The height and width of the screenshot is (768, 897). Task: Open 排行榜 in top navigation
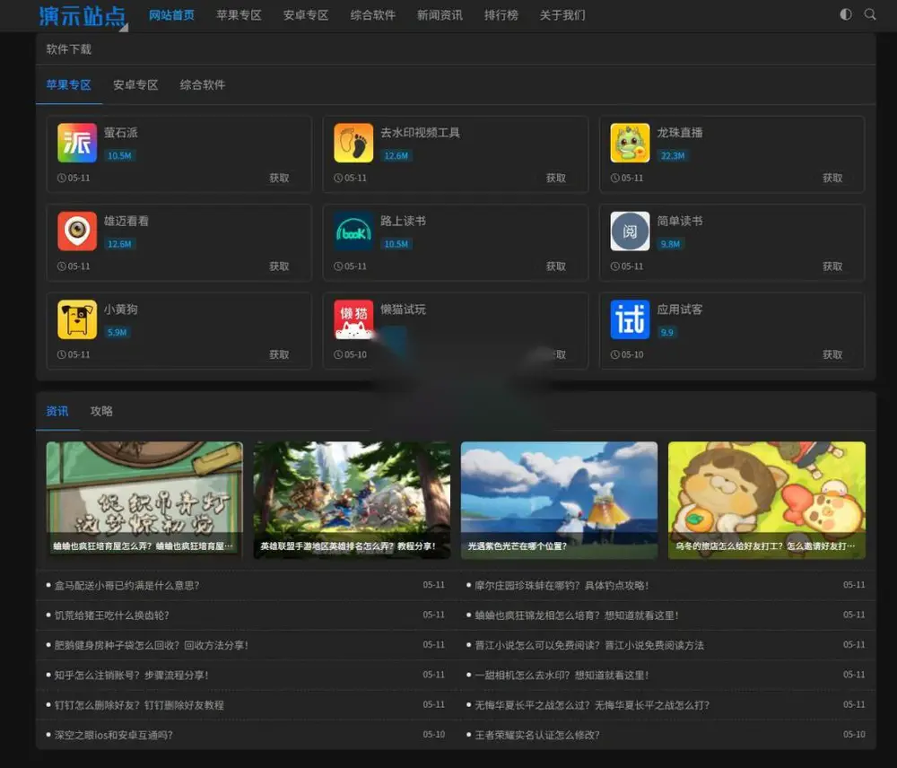[501, 15]
